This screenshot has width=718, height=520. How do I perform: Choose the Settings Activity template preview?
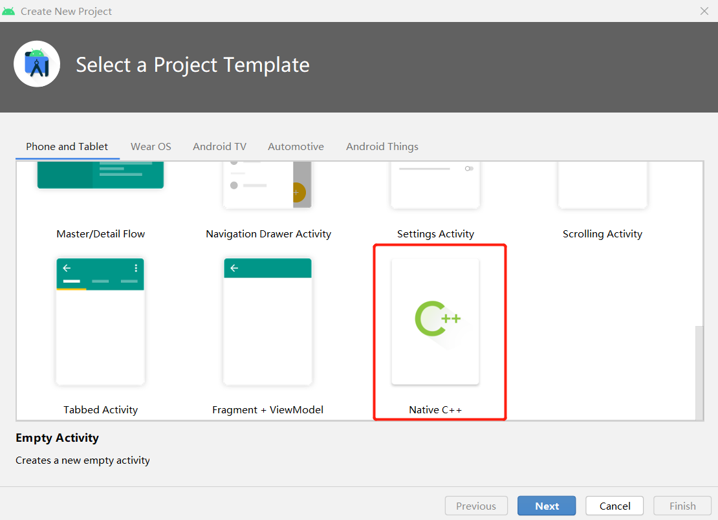point(435,185)
